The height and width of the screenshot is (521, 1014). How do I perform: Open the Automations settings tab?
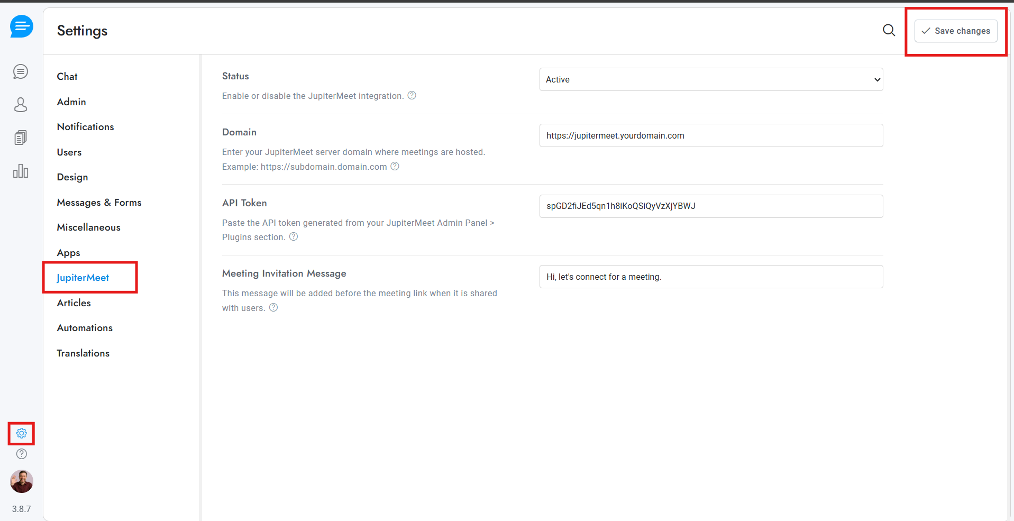click(85, 328)
